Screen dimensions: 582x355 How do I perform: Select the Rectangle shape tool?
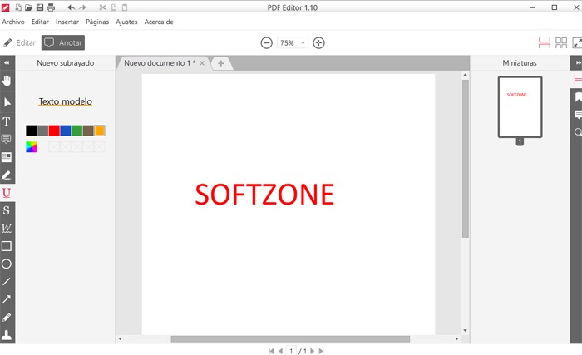(x=7, y=246)
